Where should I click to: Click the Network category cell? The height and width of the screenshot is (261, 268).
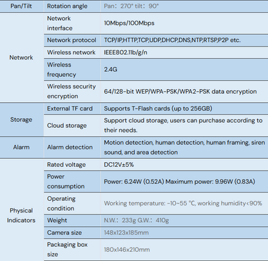coord(21,57)
